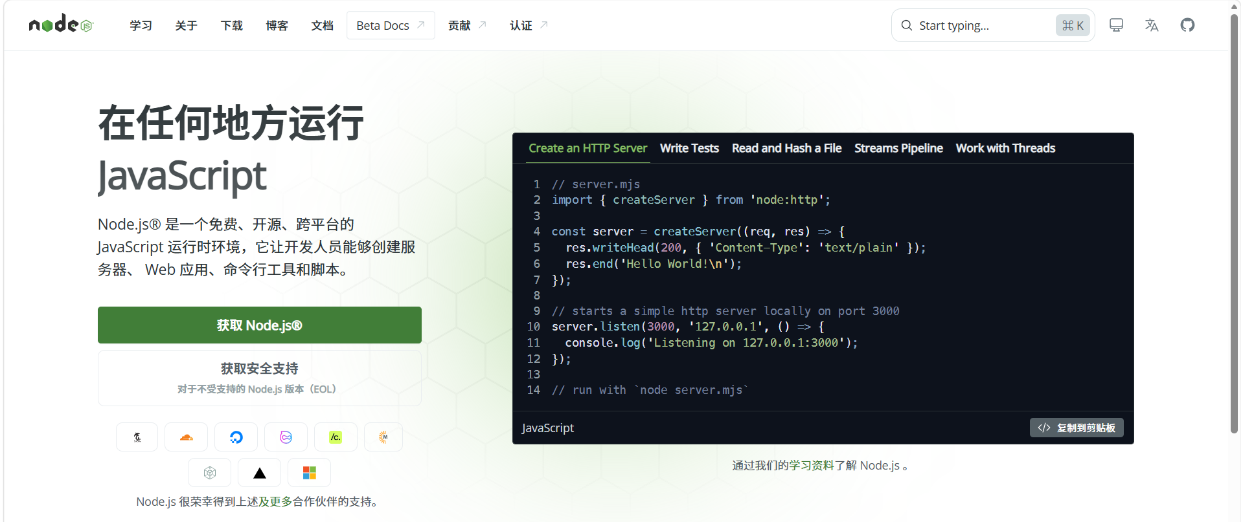This screenshot has height=522, width=1243.
Task: Open the 文档 navigation link
Action: (322, 25)
